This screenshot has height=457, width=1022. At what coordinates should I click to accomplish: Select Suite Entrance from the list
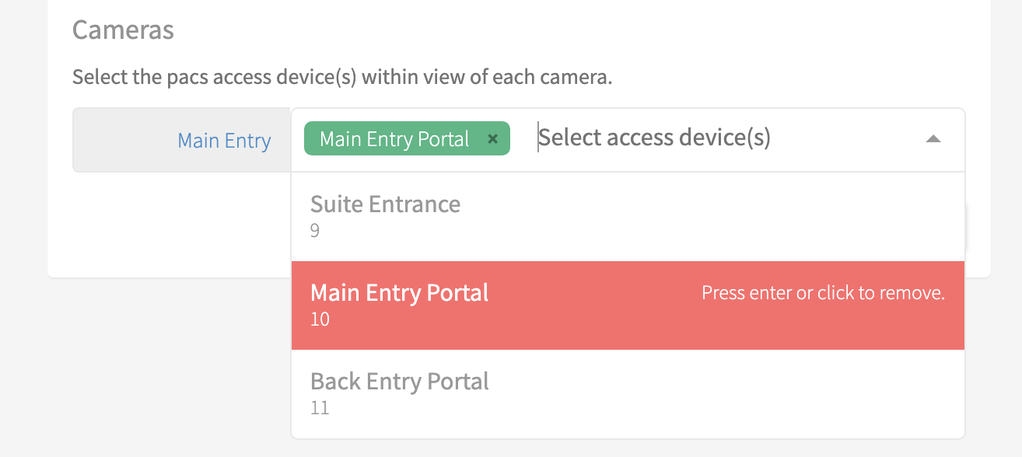(x=386, y=205)
